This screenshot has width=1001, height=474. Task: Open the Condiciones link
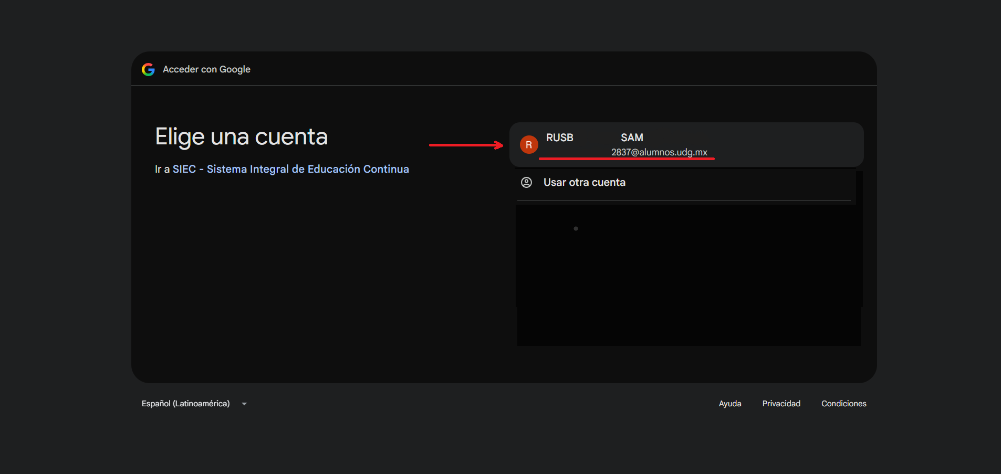[x=844, y=404]
